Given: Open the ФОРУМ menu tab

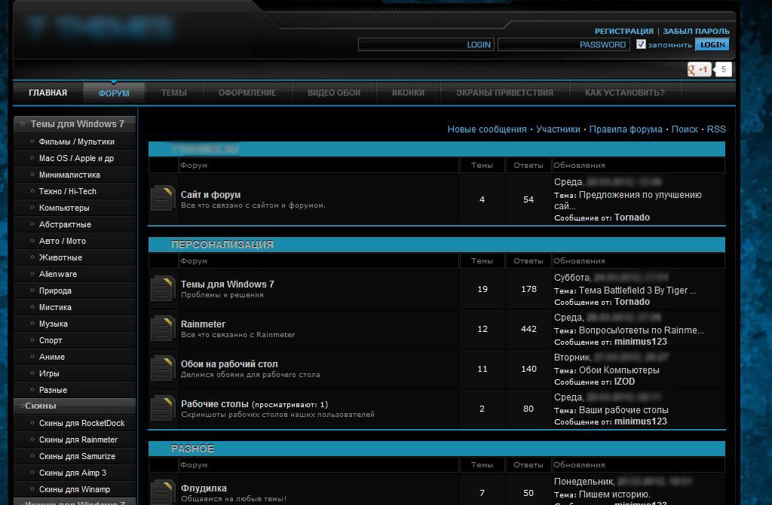Looking at the screenshot, I should pos(114,93).
